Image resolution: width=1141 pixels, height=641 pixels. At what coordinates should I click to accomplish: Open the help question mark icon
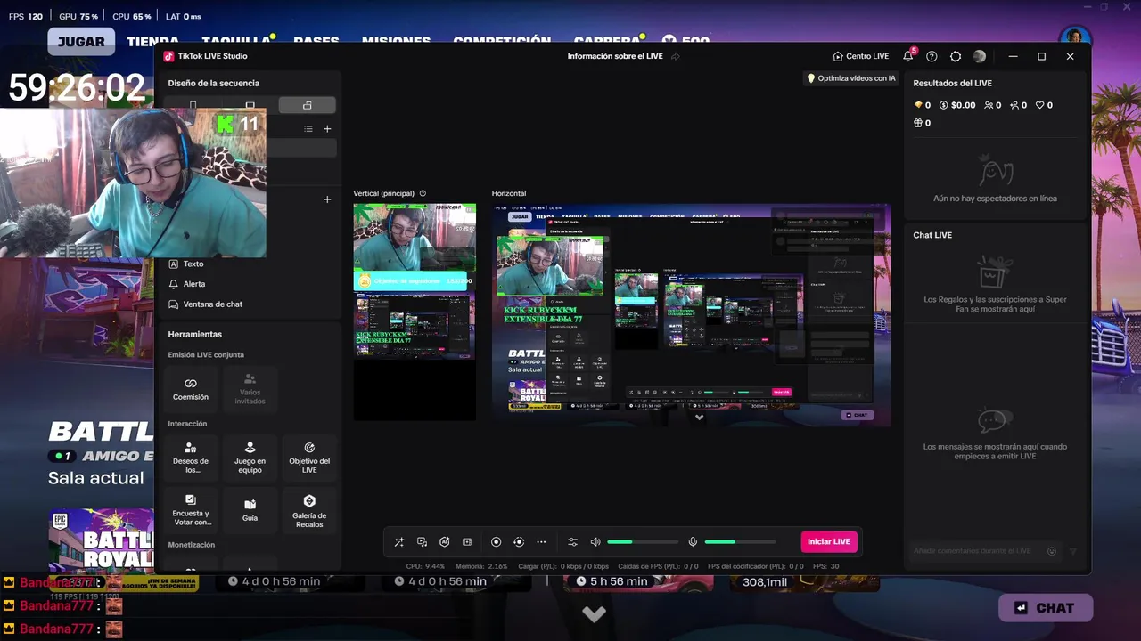coord(932,56)
